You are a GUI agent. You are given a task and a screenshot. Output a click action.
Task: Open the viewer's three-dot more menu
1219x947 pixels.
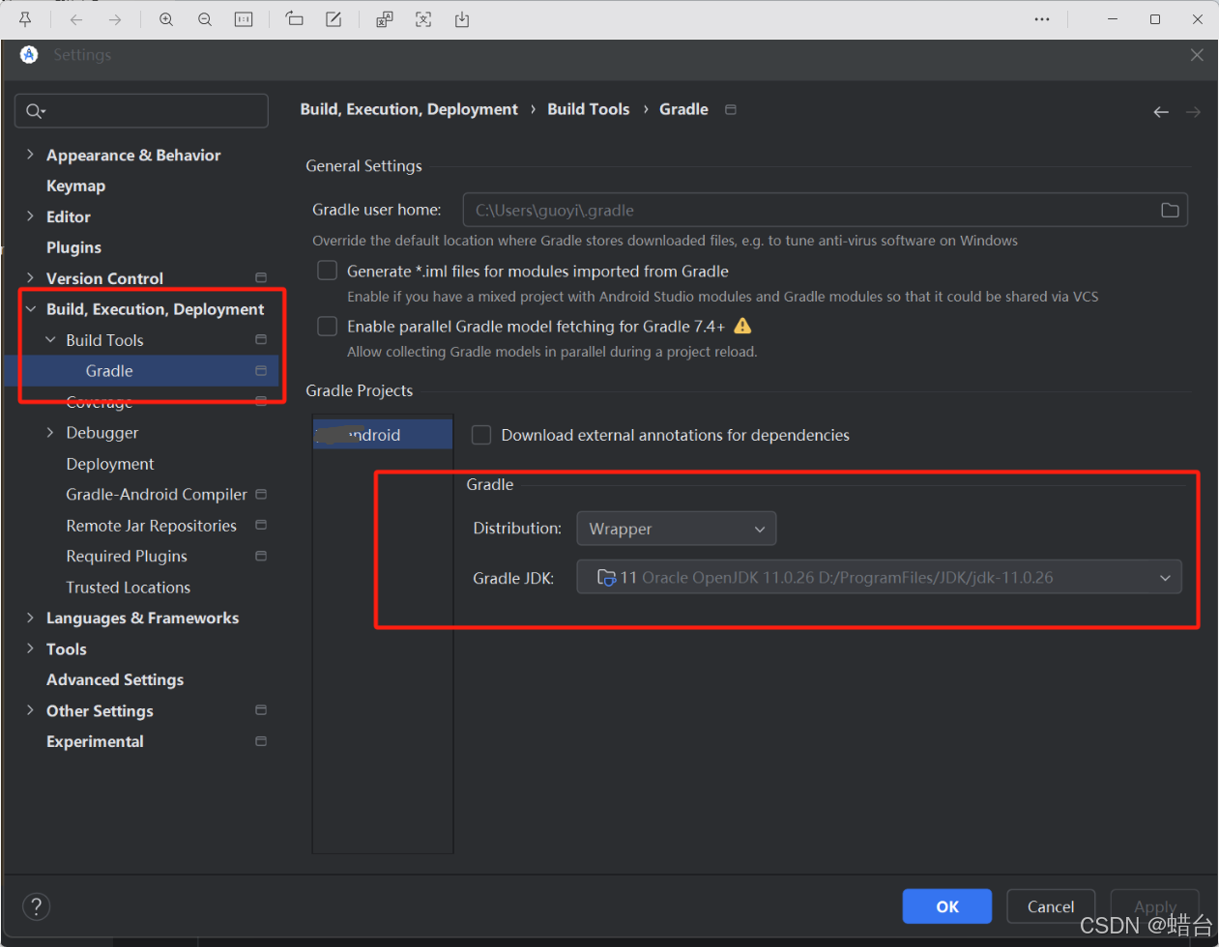tap(1042, 19)
